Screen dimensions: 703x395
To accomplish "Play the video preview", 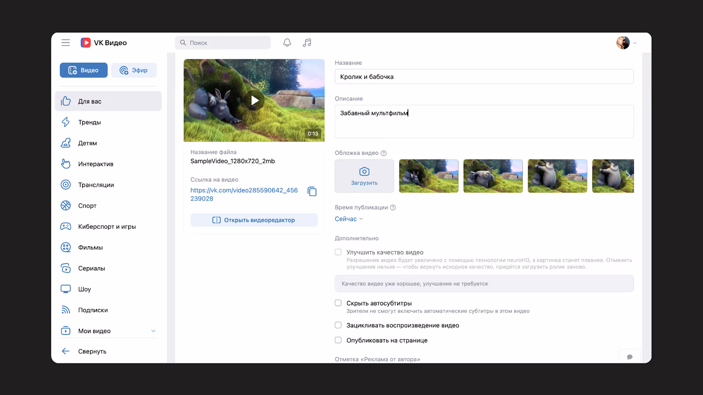I will click(x=254, y=100).
